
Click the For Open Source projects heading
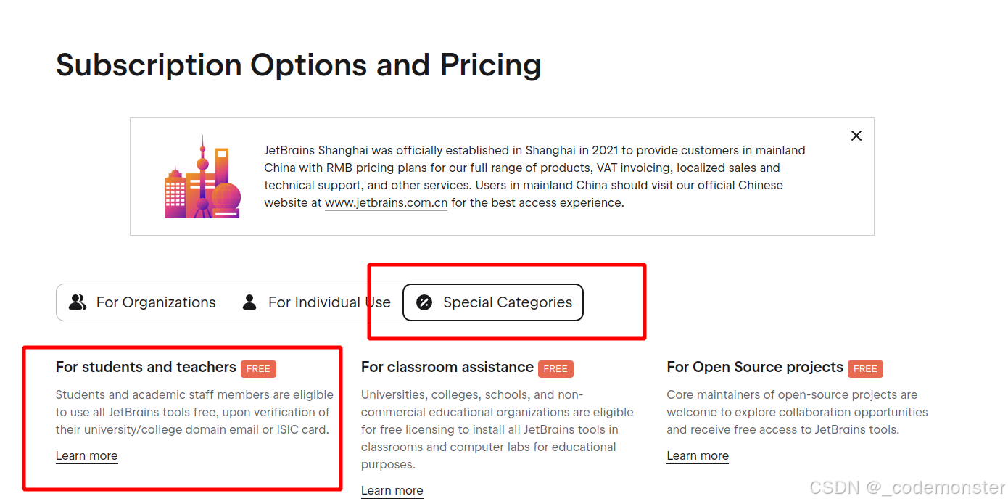tap(755, 367)
